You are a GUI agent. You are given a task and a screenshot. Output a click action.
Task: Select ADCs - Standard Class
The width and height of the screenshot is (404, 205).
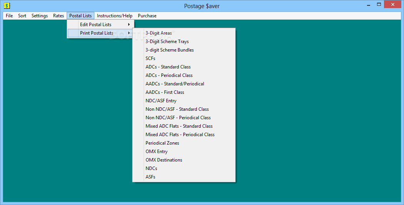[184, 67]
